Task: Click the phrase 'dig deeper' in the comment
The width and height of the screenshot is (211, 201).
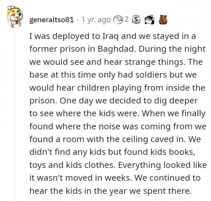Action: (x=176, y=101)
